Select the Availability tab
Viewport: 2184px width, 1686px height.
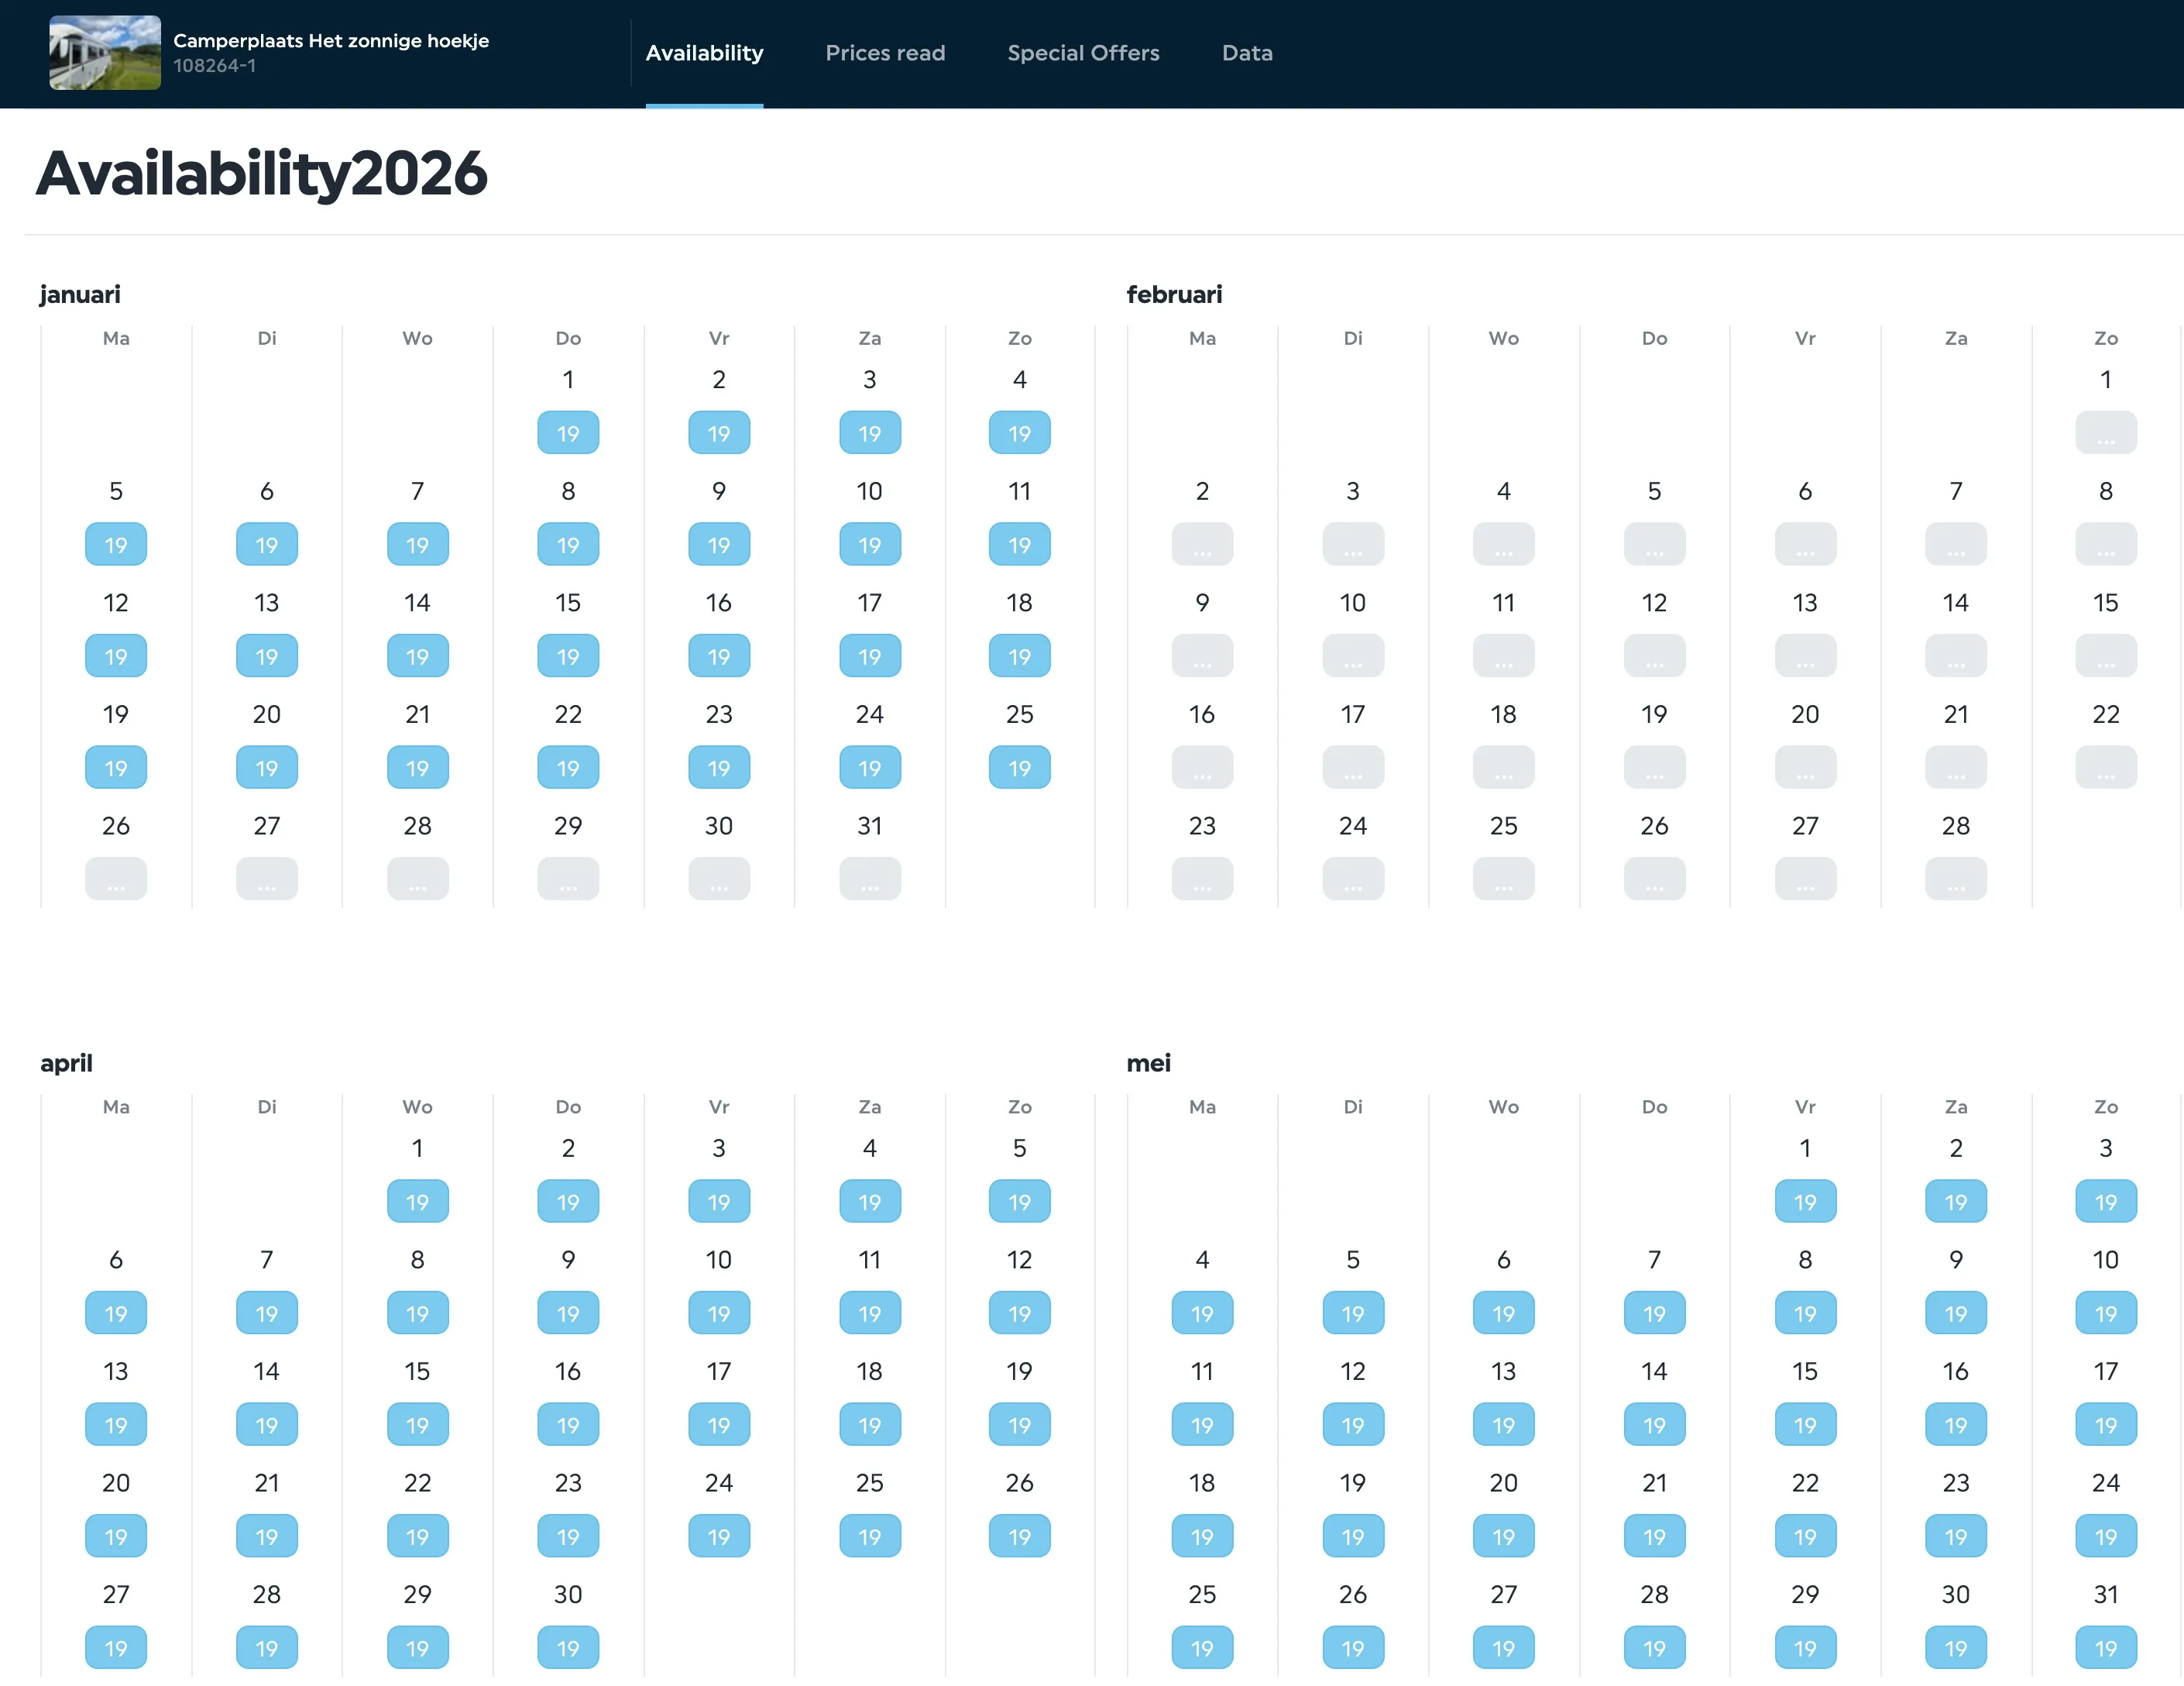(x=703, y=53)
